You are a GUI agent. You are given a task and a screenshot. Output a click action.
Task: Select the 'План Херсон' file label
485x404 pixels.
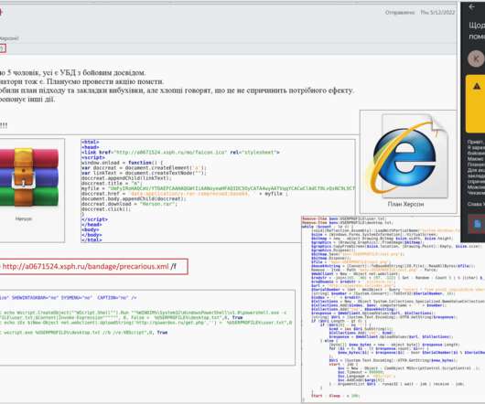tap(405, 204)
